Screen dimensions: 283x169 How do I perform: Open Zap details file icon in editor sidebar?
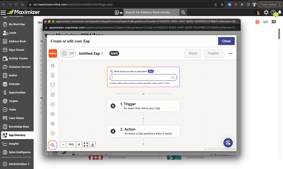point(53,75)
